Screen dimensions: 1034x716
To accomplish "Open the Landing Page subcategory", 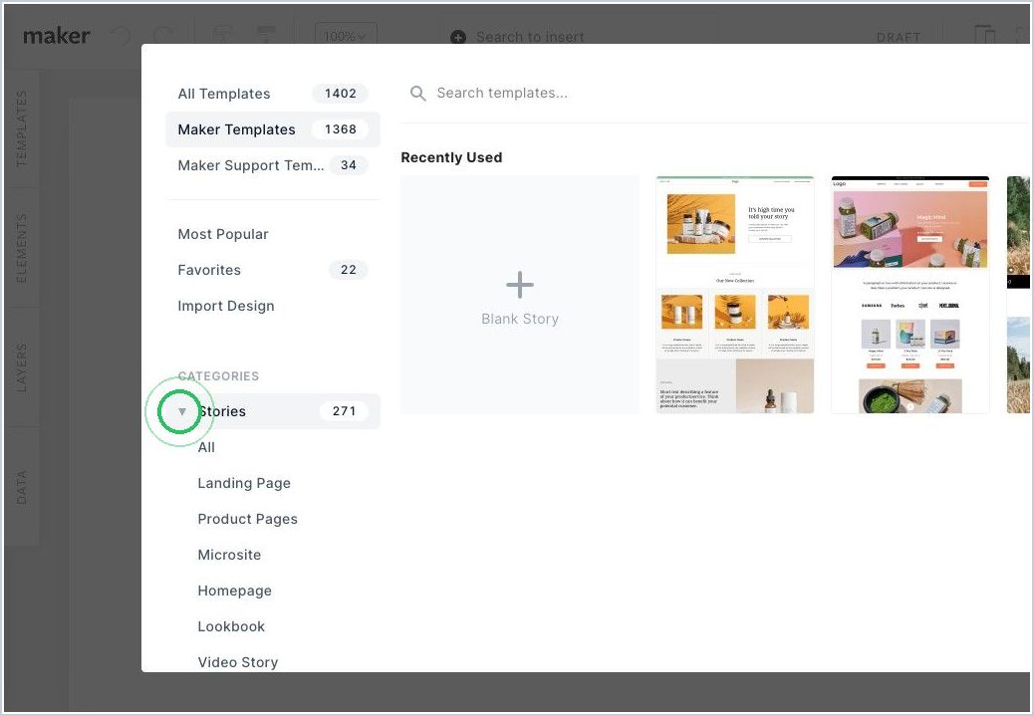I will 244,483.
